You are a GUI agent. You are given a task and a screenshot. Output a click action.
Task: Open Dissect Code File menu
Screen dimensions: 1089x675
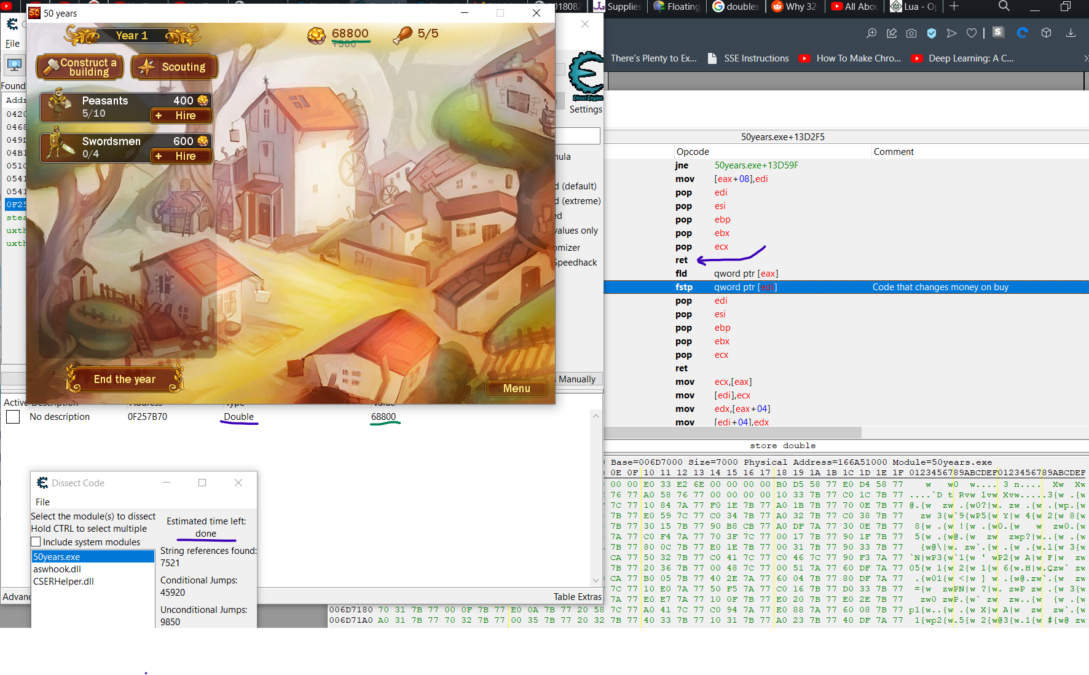coord(42,502)
